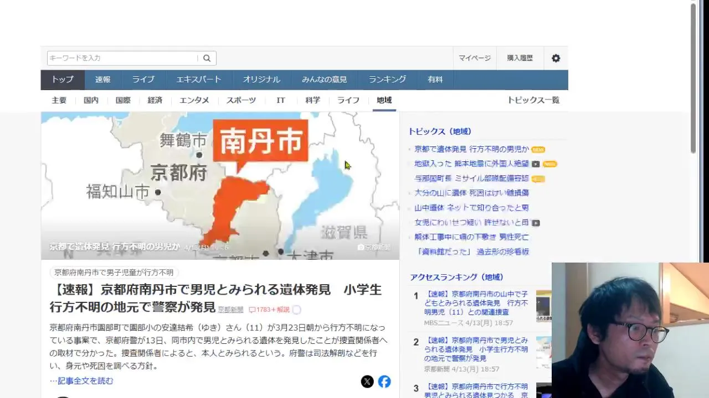Open the エキスパート tab

coord(199,80)
